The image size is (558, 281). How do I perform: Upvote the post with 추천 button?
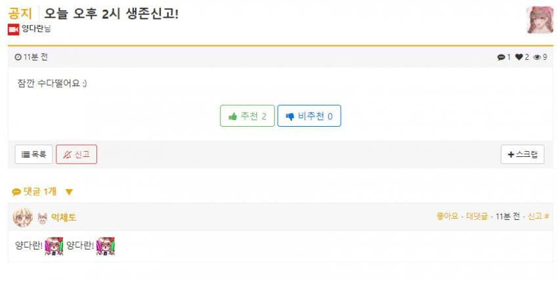pos(247,116)
